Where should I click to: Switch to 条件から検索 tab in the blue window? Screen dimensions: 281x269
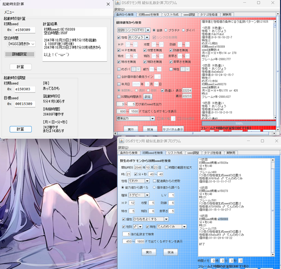pyautogui.click(x=129, y=153)
